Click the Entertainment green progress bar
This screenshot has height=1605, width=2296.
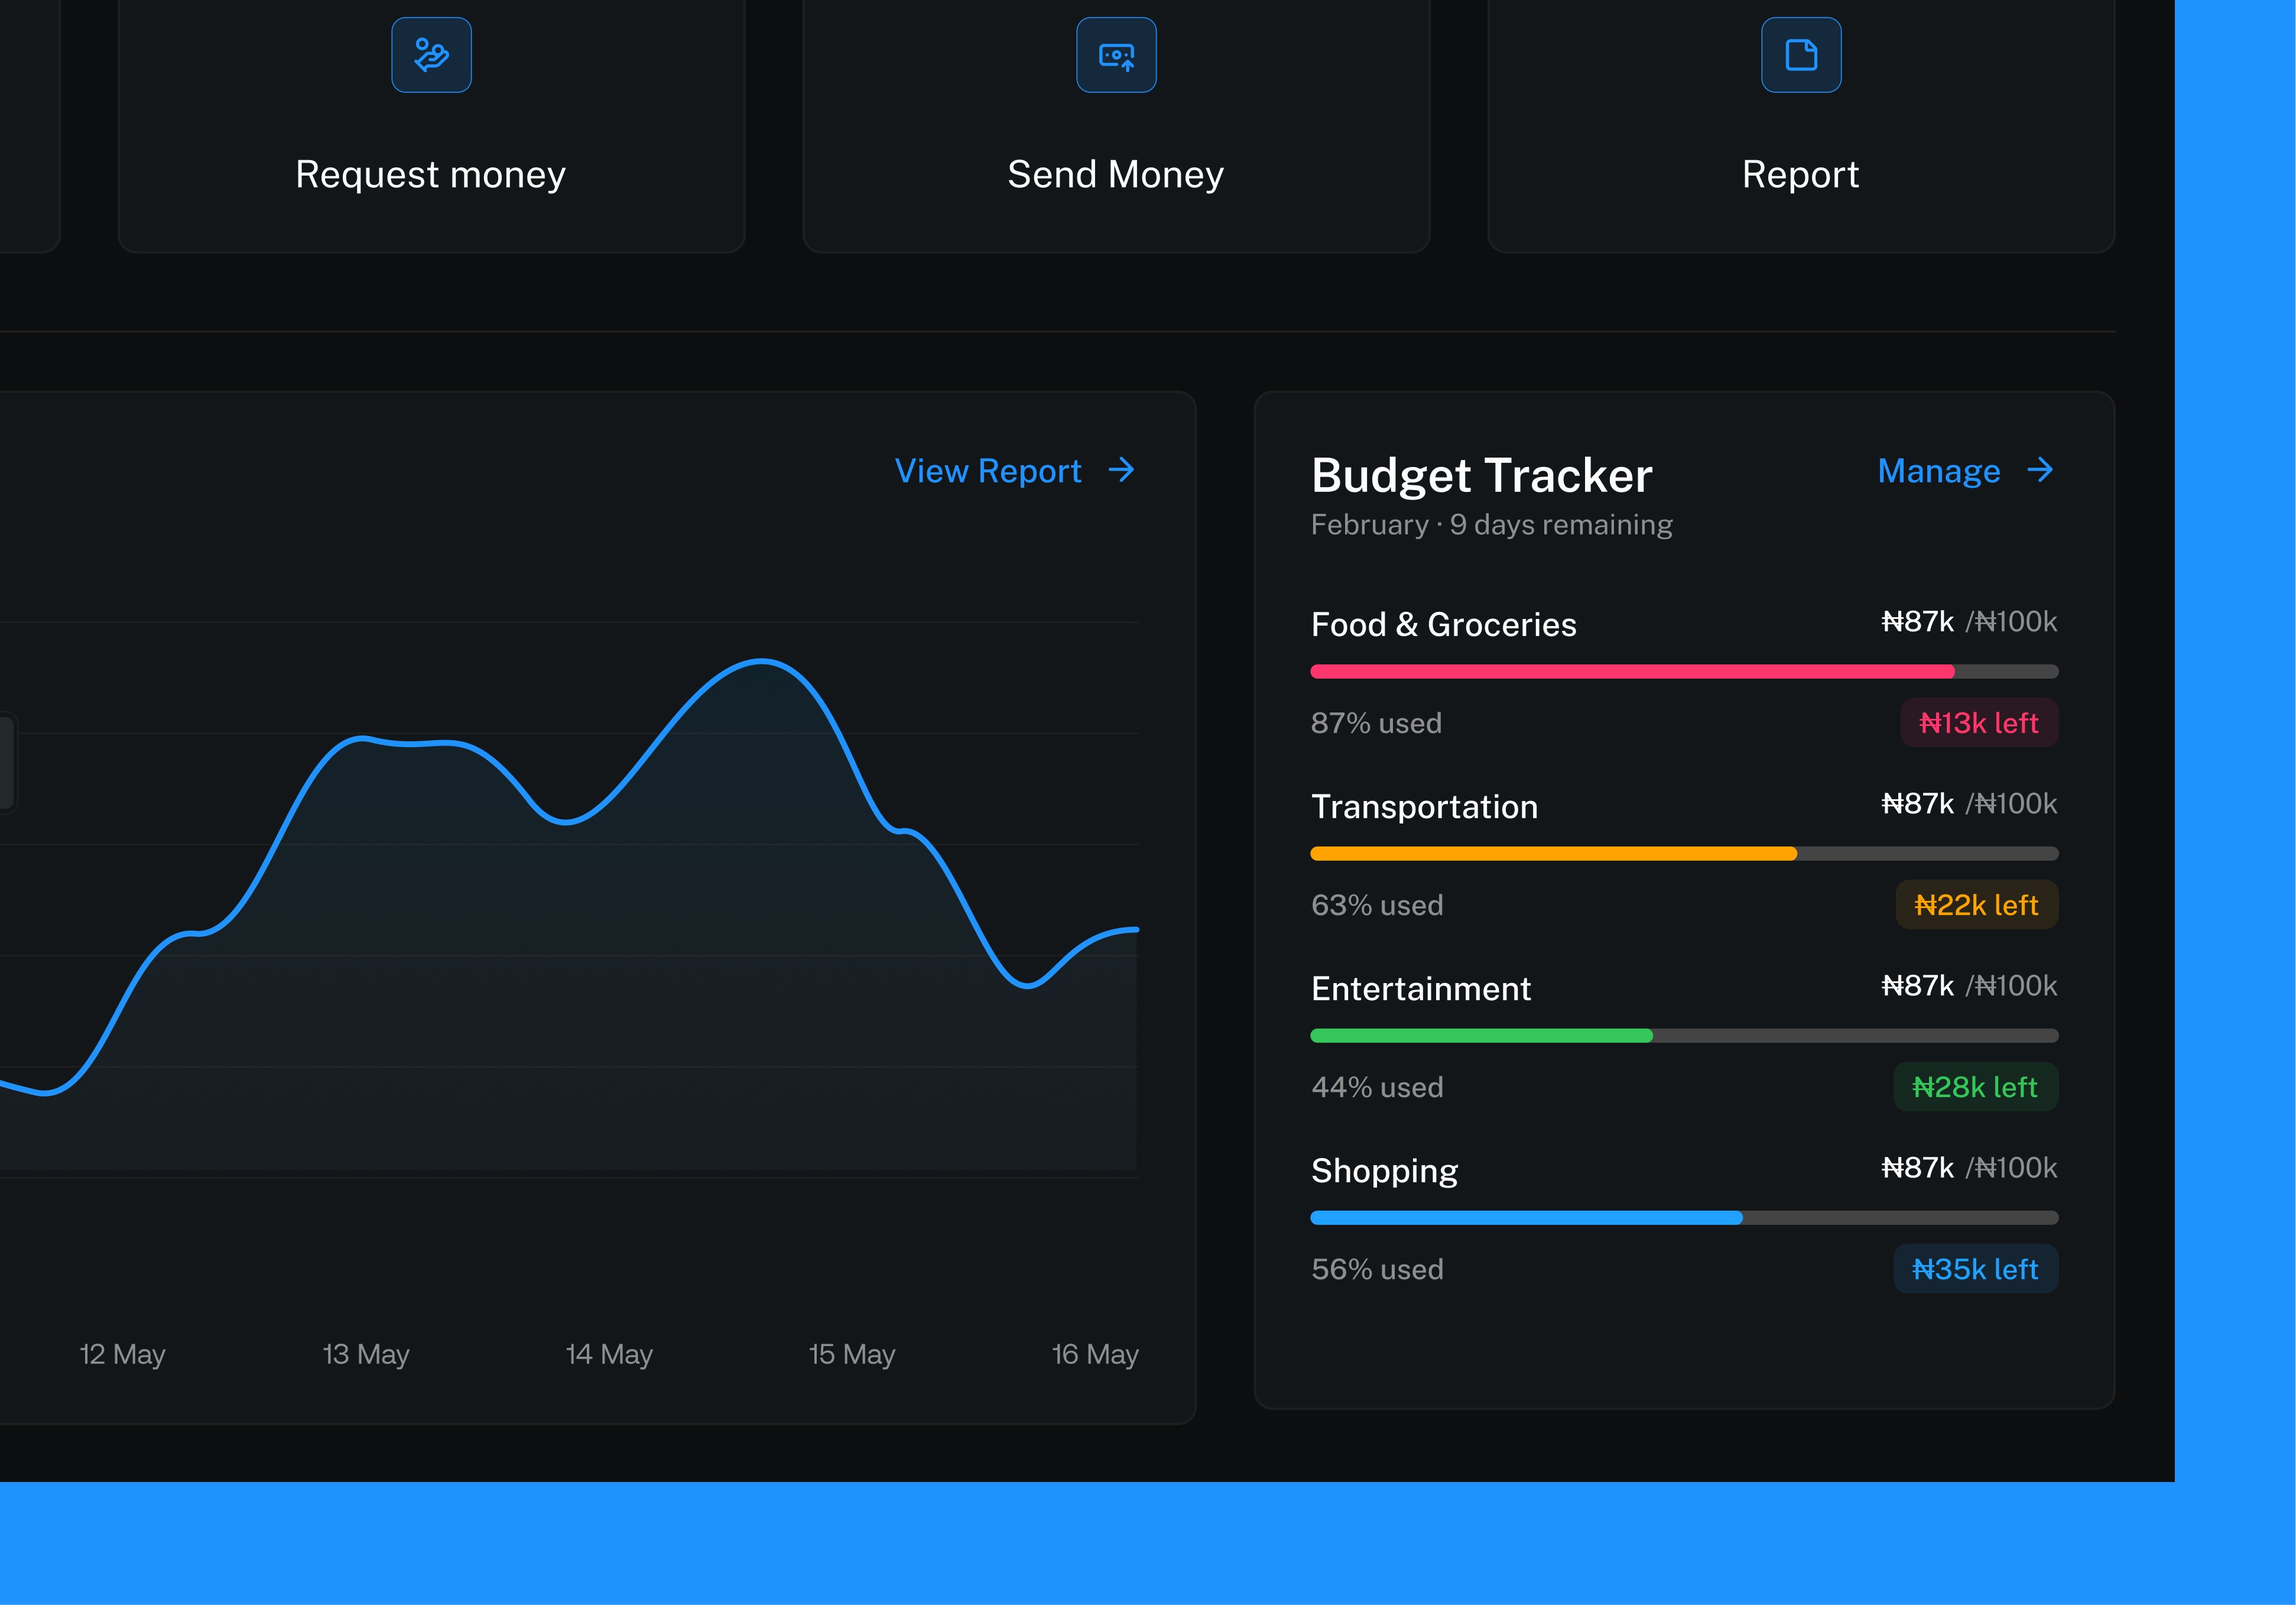coord(1481,1035)
